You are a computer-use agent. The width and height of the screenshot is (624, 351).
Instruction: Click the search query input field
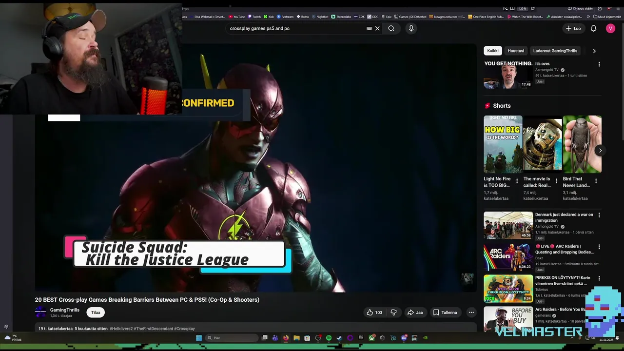click(296, 28)
